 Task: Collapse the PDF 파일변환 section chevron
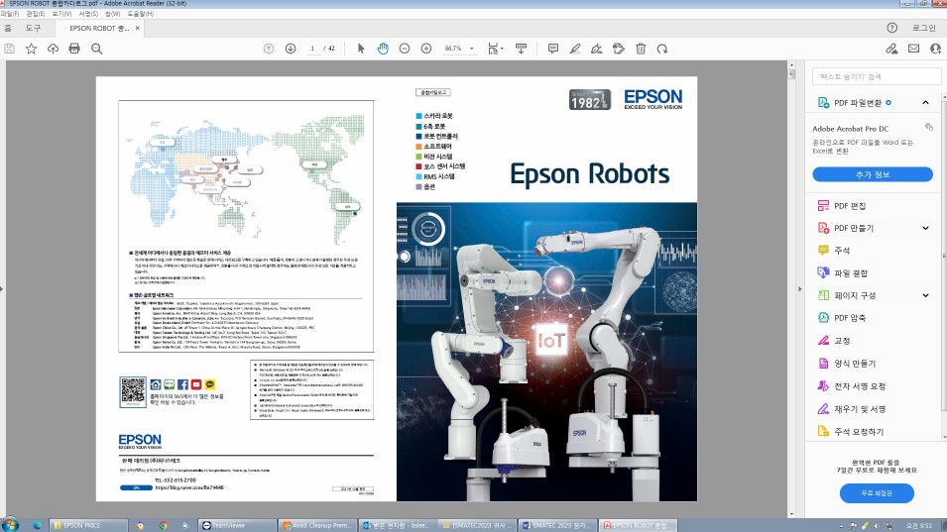pyautogui.click(x=925, y=103)
